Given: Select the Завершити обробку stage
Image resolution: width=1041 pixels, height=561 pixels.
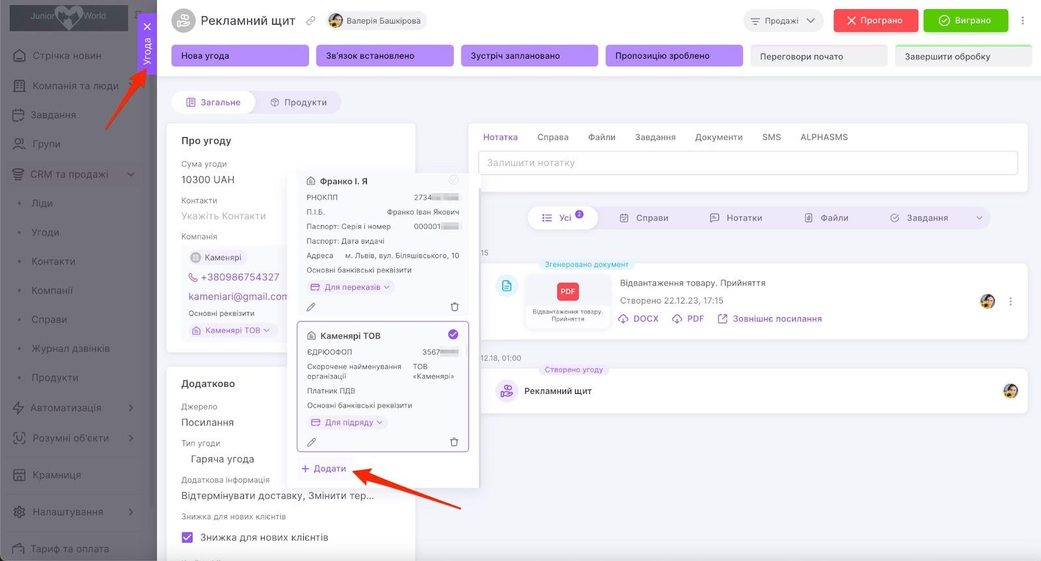Looking at the screenshot, I should (x=964, y=56).
